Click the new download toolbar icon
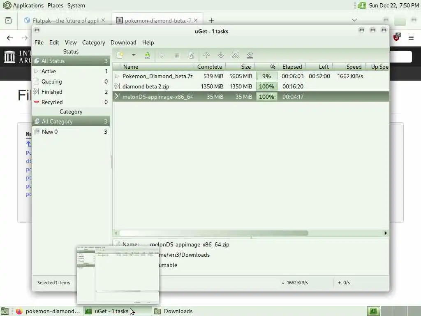Viewport: 421px width, 316px height. (120, 56)
